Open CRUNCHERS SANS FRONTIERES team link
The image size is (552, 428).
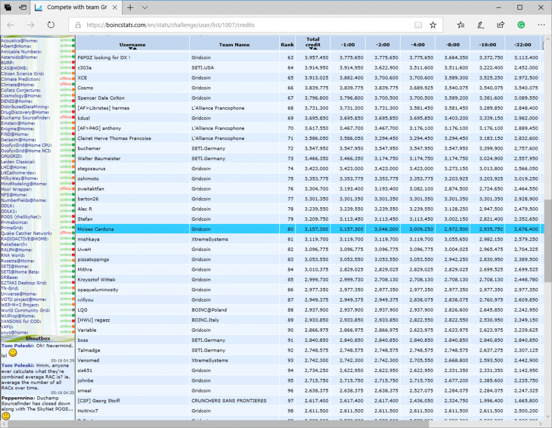(x=229, y=401)
